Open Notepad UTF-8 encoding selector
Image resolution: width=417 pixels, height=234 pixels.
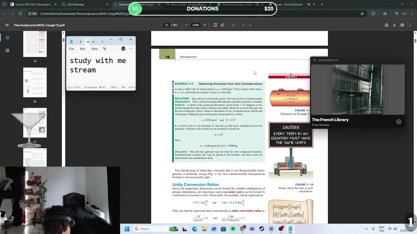(x=132, y=87)
